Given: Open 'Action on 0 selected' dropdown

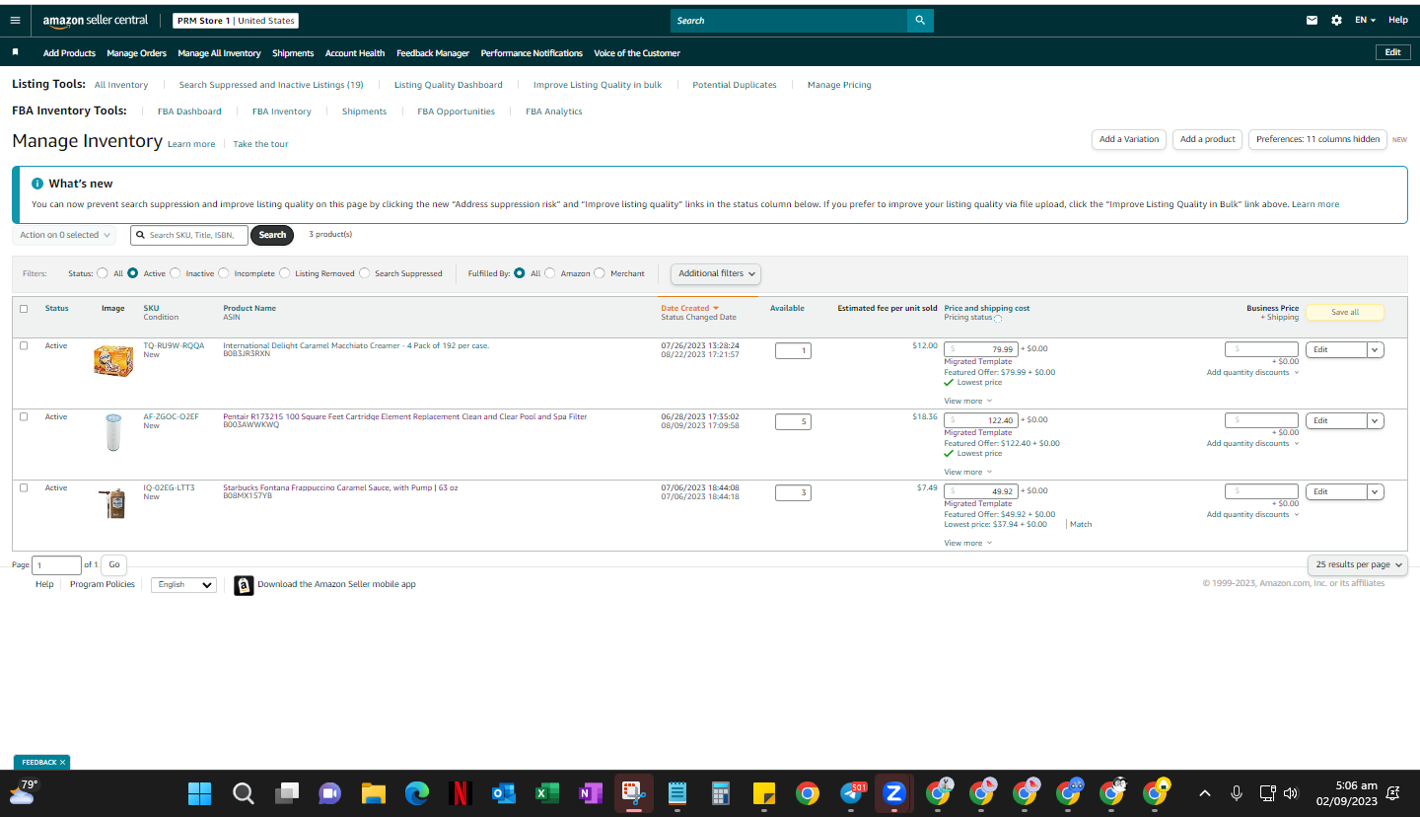Looking at the screenshot, I should click(x=64, y=235).
